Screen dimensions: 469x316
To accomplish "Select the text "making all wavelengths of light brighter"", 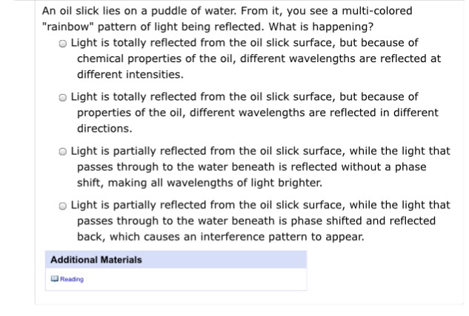I will [215, 183].
